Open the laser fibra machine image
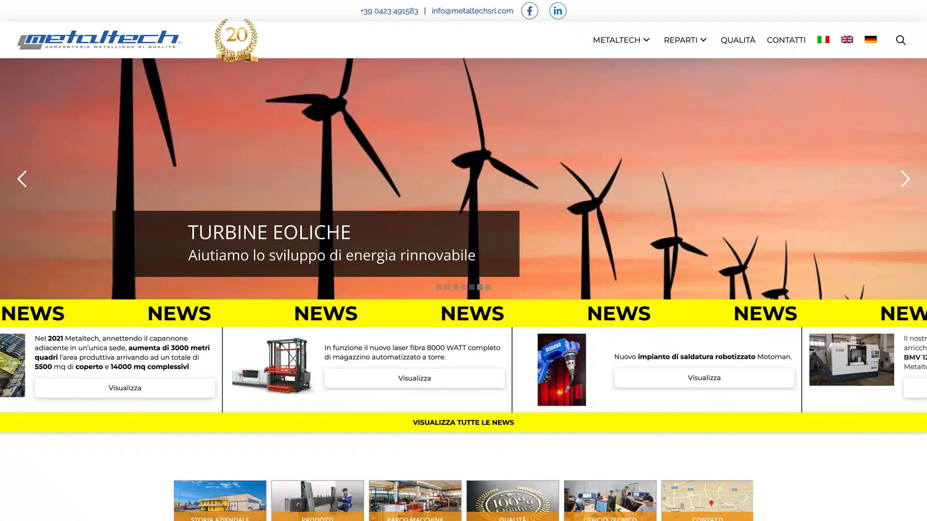This screenshot has height=521, width=927. coord(273,365)
